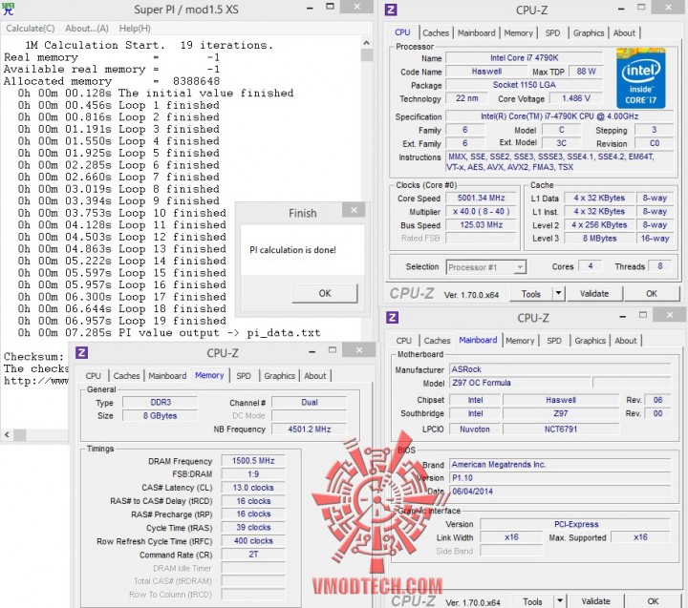Select SPD tab in Mainboard window
688x608 pixels.
(554, 341)
